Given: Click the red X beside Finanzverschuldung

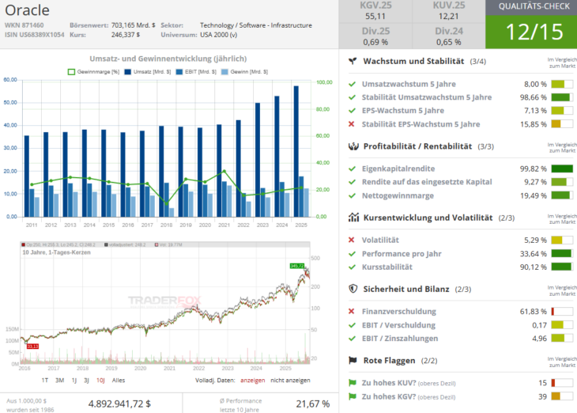Looking at the screenshot, I should 352,311.
